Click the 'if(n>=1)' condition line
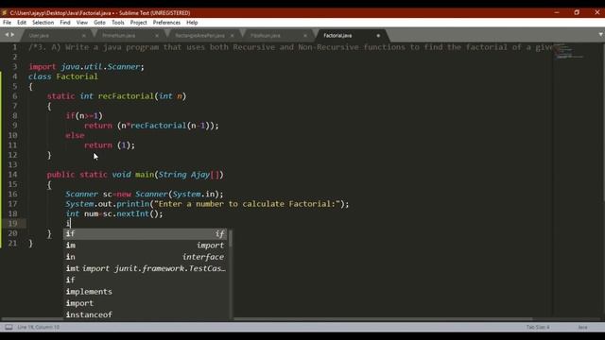The image size is (605, 340). coord(84,115)
